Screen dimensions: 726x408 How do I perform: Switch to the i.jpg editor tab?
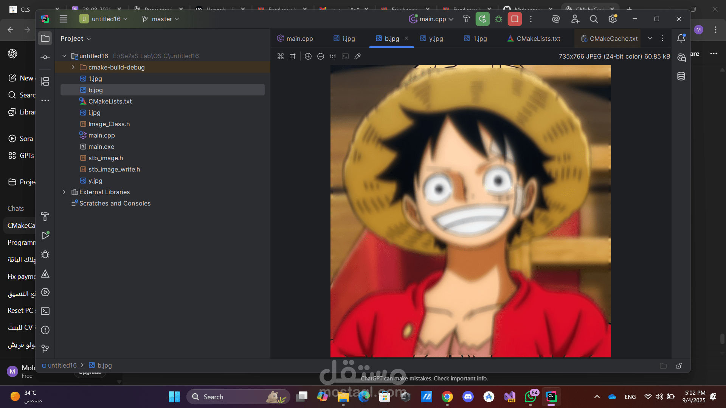(344, 39)
